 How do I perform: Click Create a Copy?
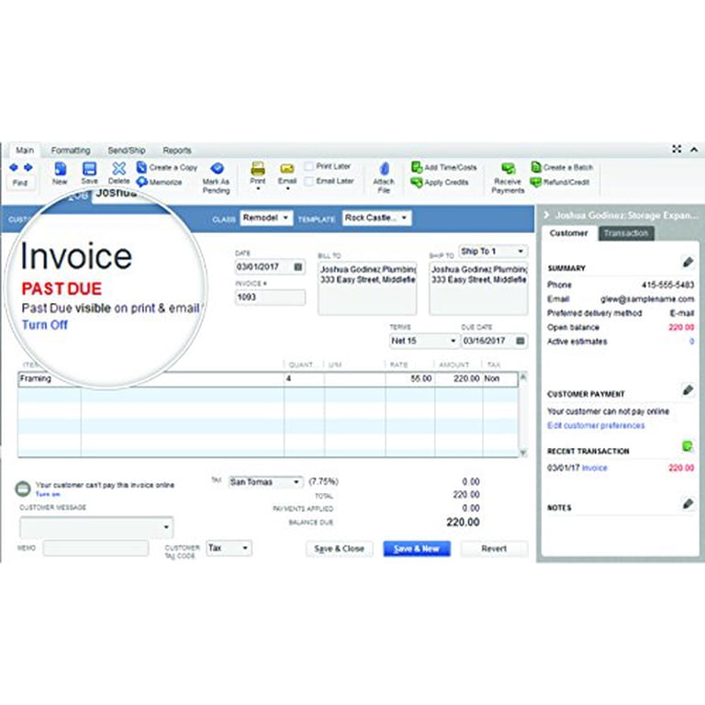[x=167, y=167]
